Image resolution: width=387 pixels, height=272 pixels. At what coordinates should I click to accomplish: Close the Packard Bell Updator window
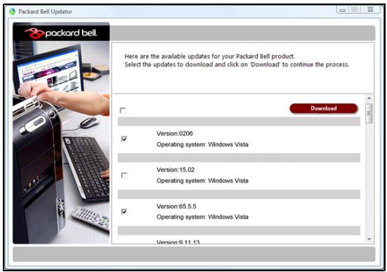[x=370, y=10]
